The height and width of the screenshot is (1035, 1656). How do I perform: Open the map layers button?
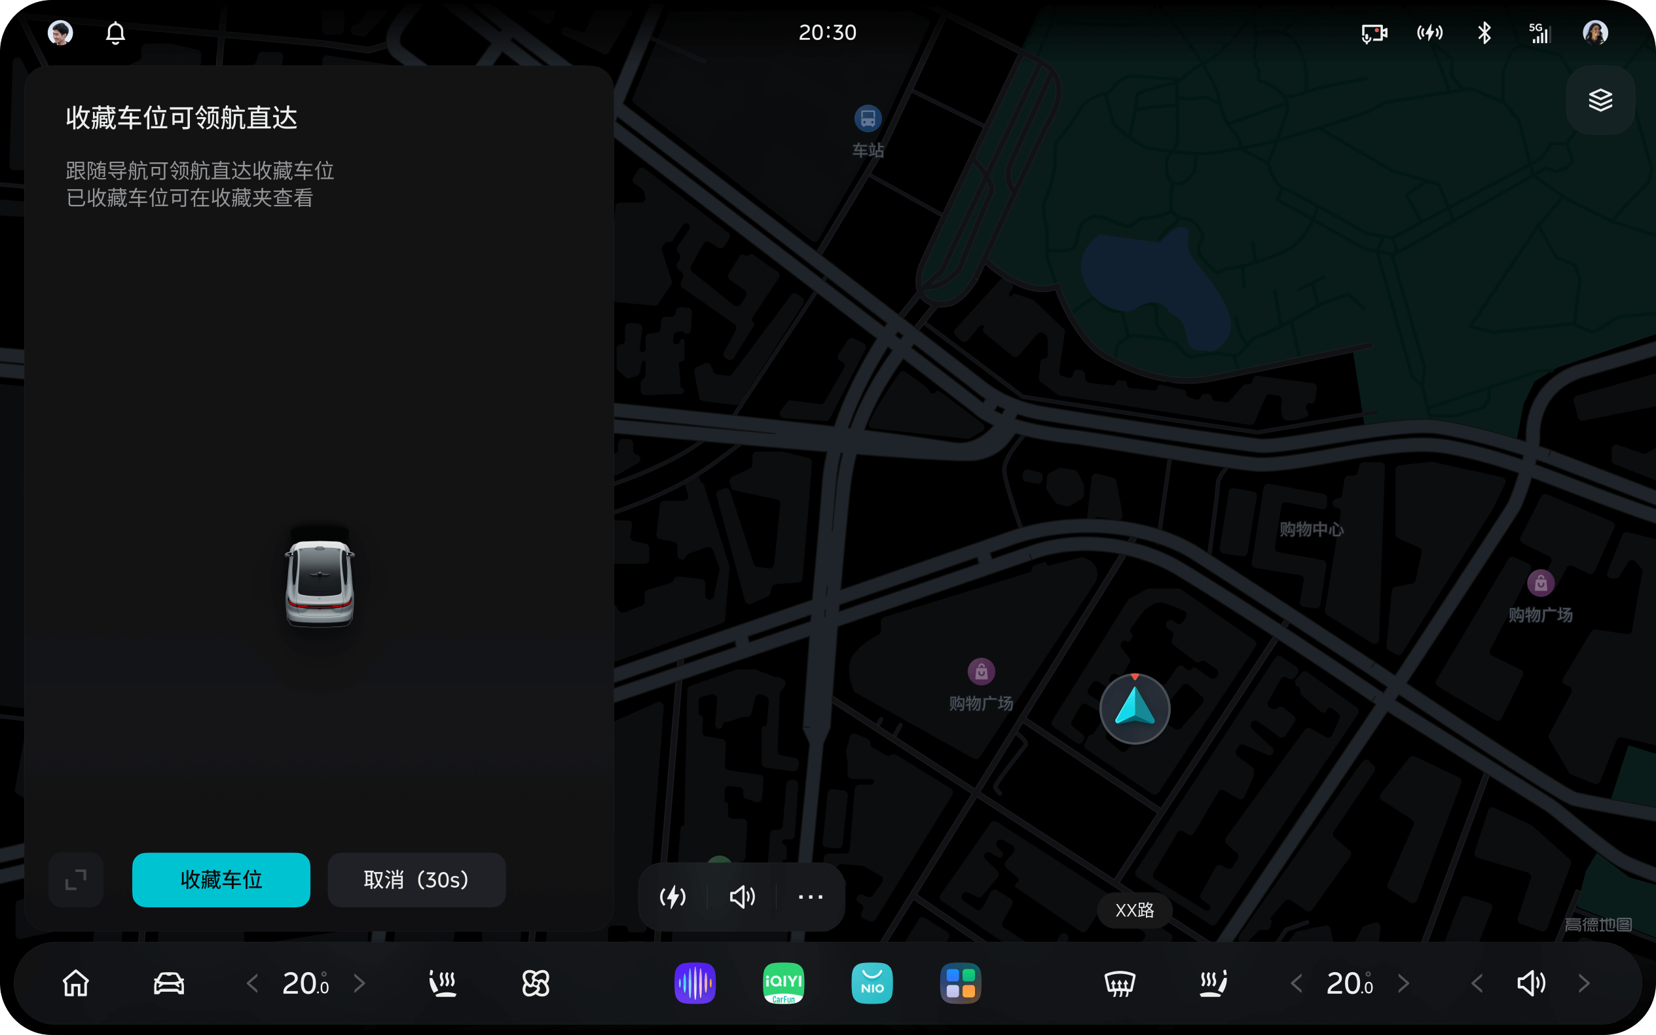[1600, 100]
